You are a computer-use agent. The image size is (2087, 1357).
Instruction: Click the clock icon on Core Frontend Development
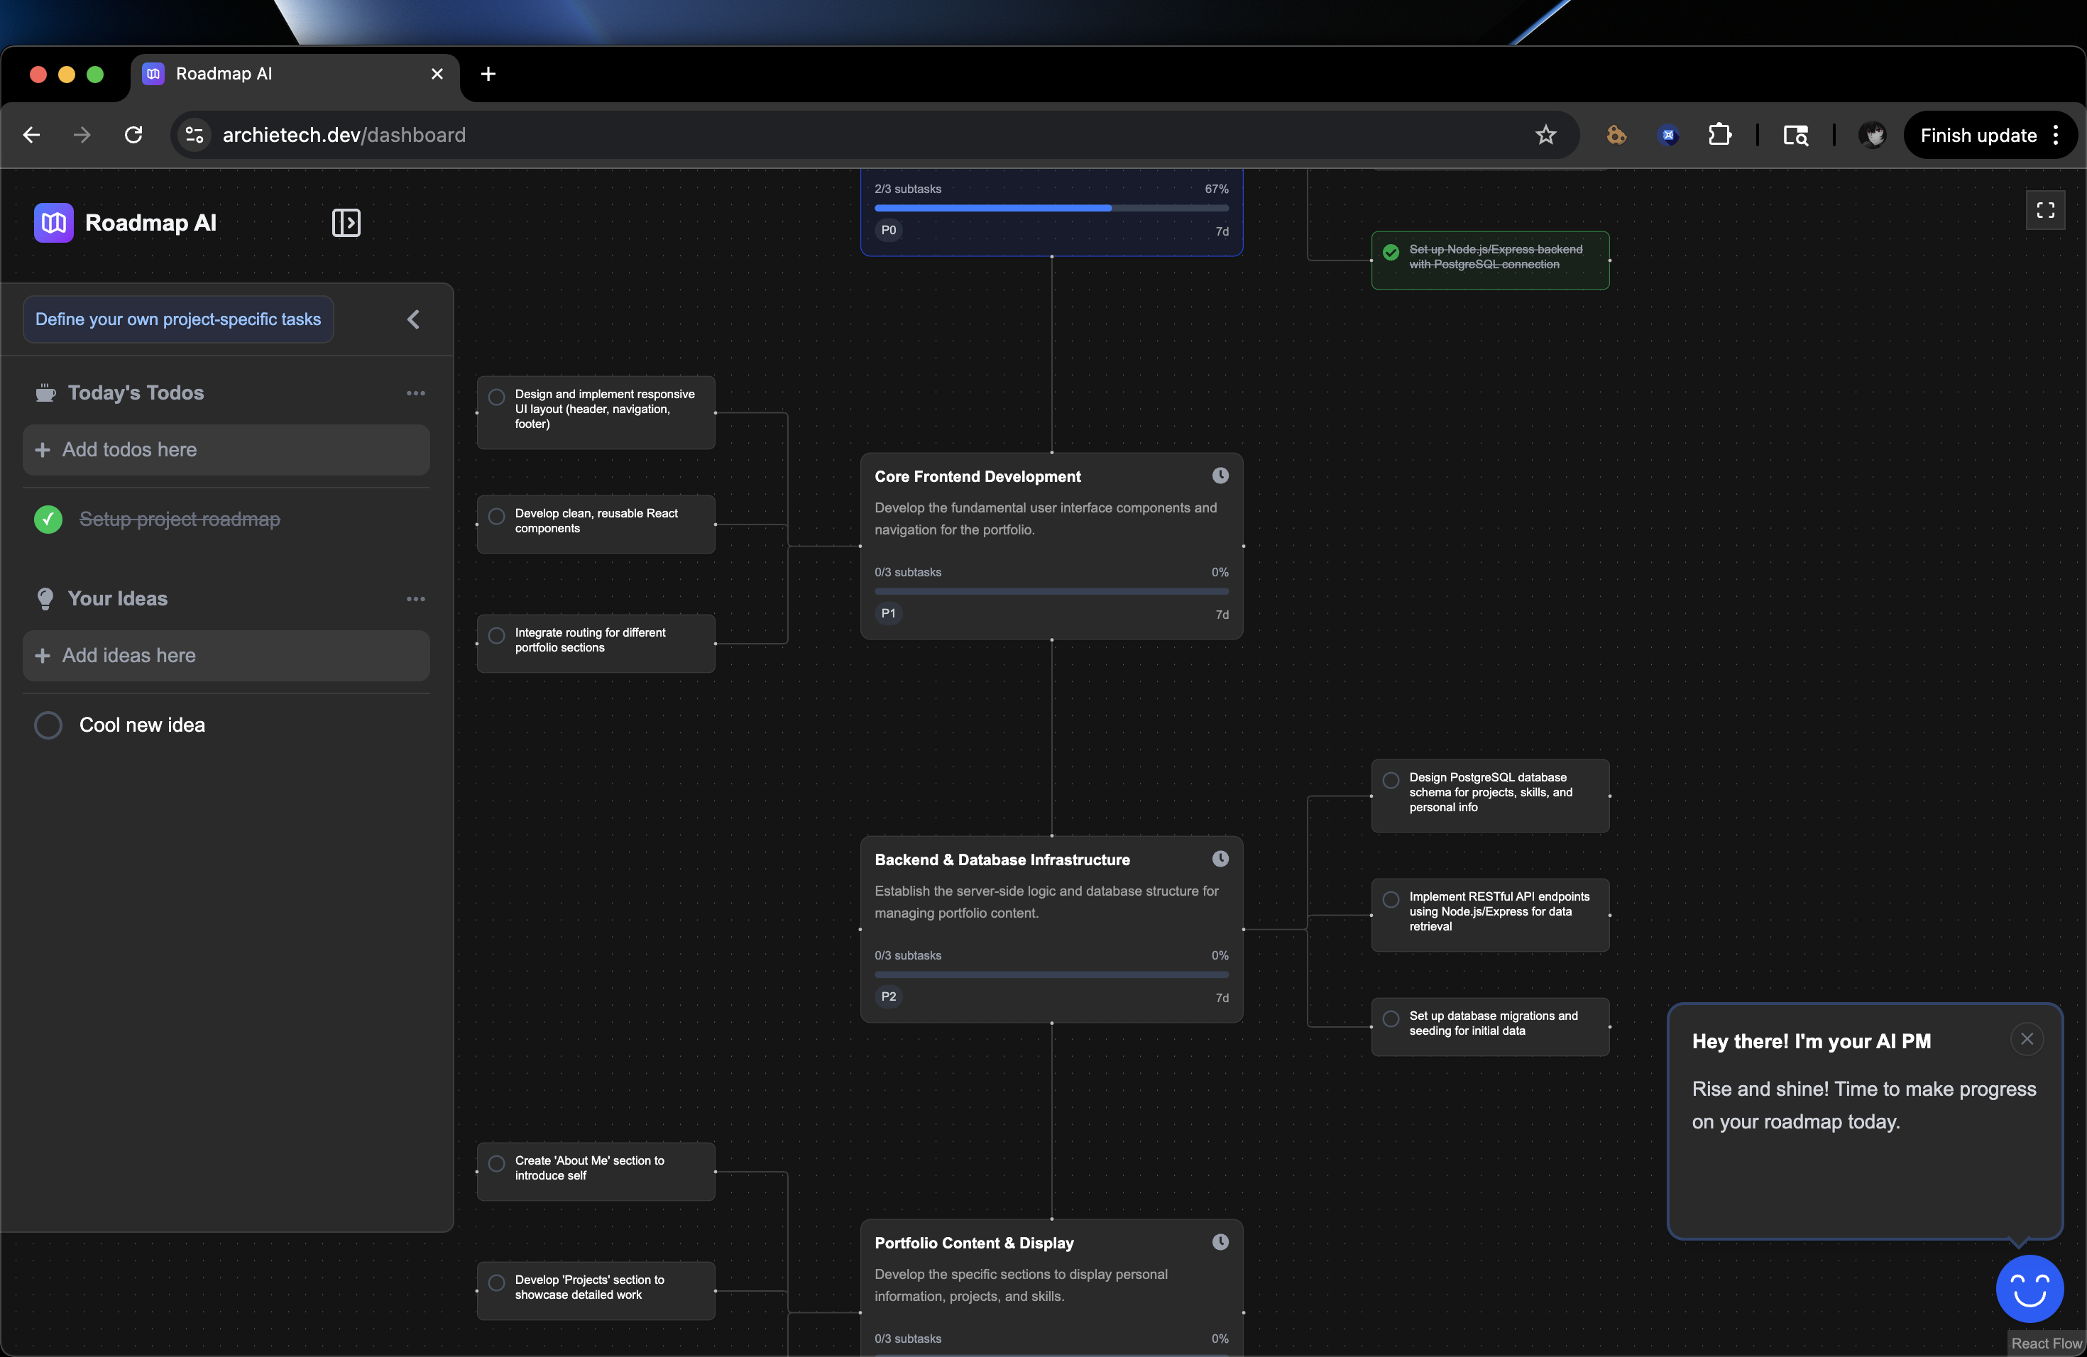(x=1220, y=476)
